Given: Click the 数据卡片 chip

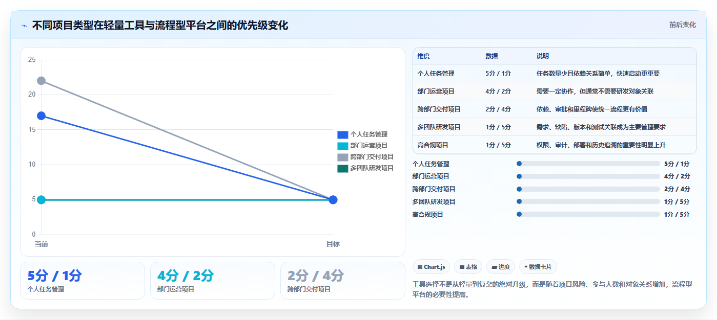Looking at the screenshot, I should pos(538,267).
